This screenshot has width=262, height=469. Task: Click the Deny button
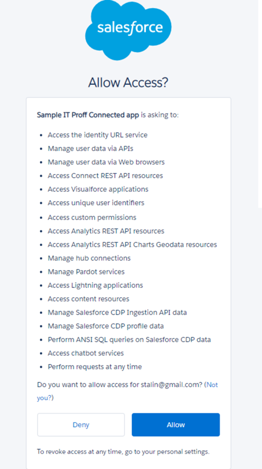(x=81, y=425)
